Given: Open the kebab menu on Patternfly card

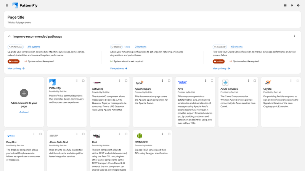Looking at the screenshot, I should point(77,81).
